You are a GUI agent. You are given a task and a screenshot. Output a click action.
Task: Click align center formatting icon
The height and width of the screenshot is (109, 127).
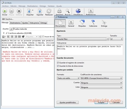12,37
